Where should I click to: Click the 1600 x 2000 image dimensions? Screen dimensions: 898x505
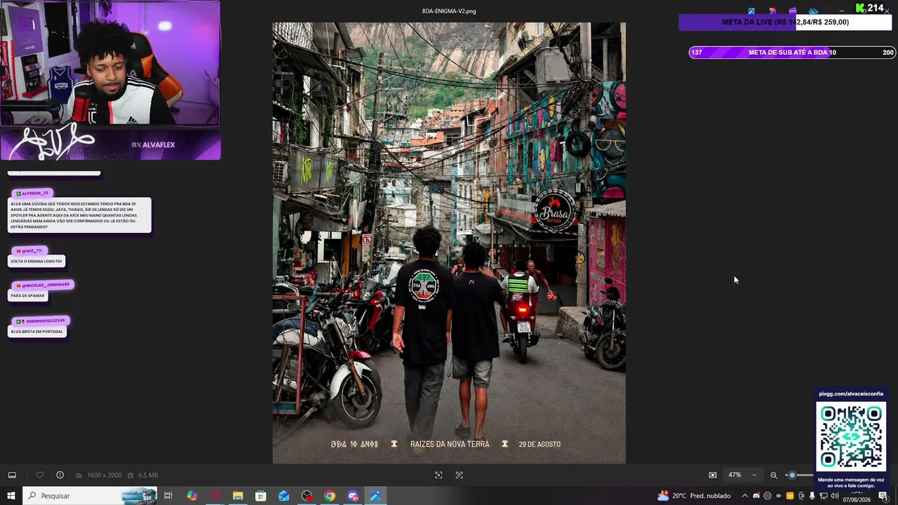(104, 476)
